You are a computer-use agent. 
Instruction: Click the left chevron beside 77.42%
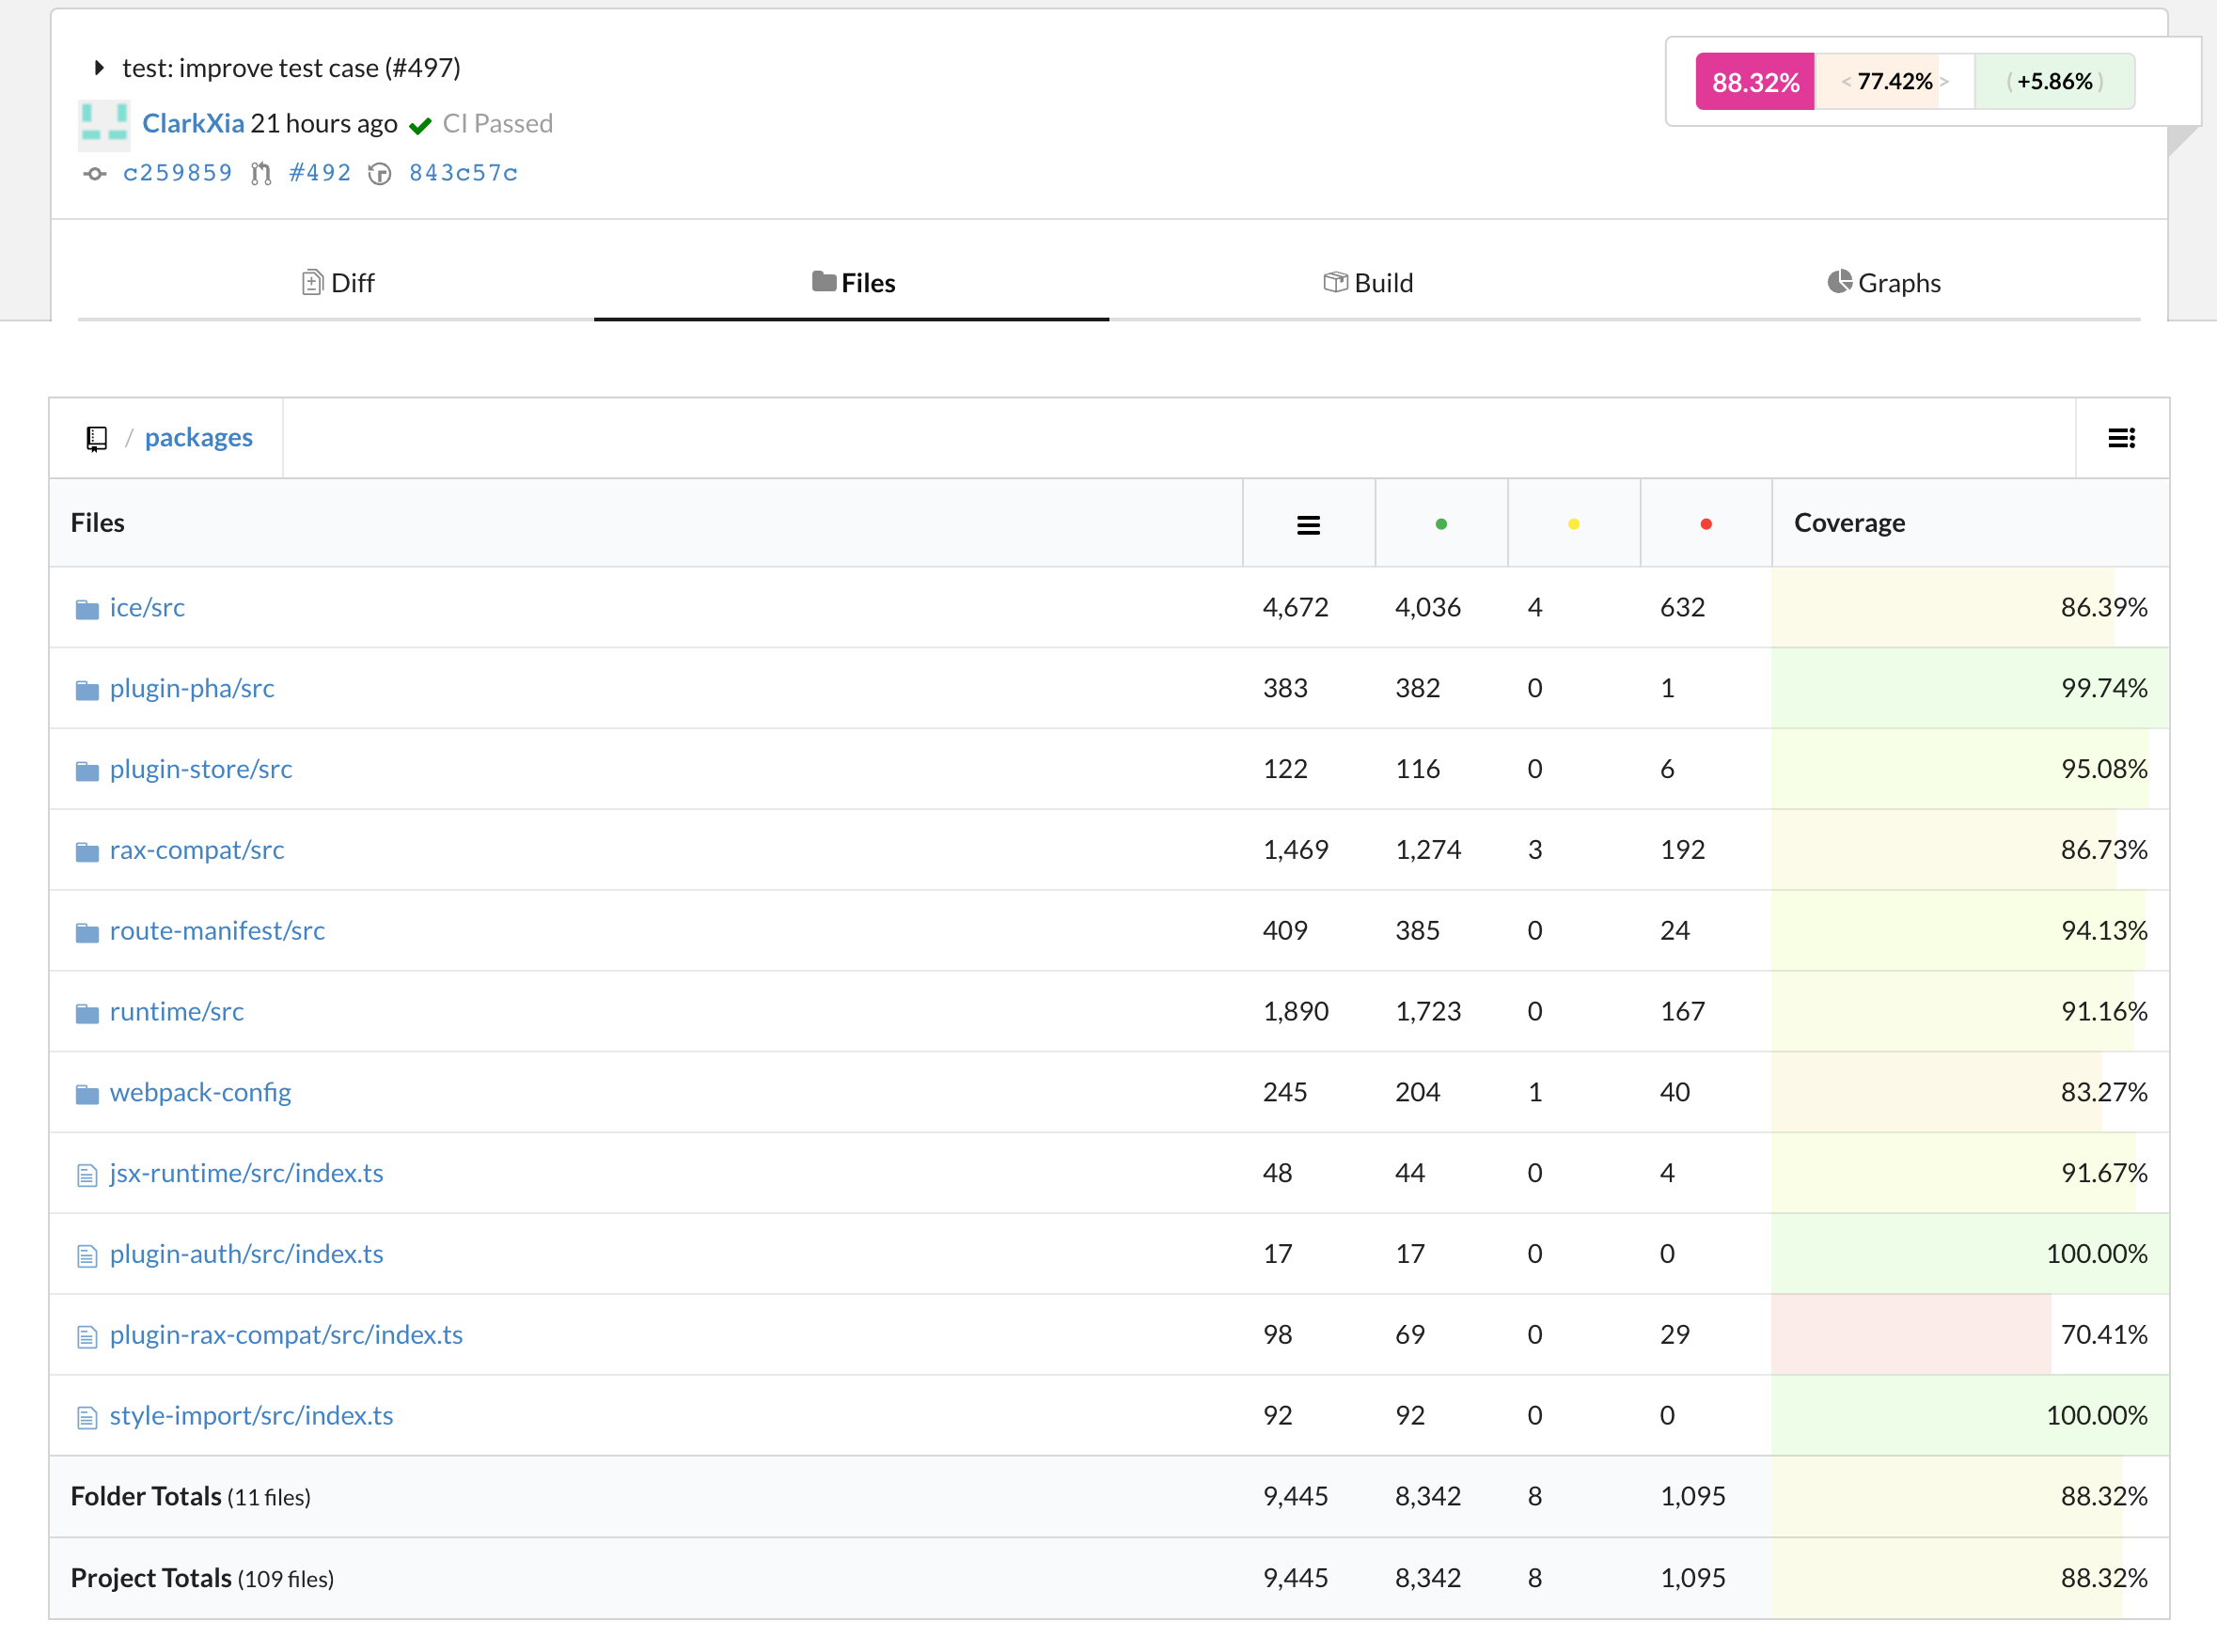point(1846,81)
